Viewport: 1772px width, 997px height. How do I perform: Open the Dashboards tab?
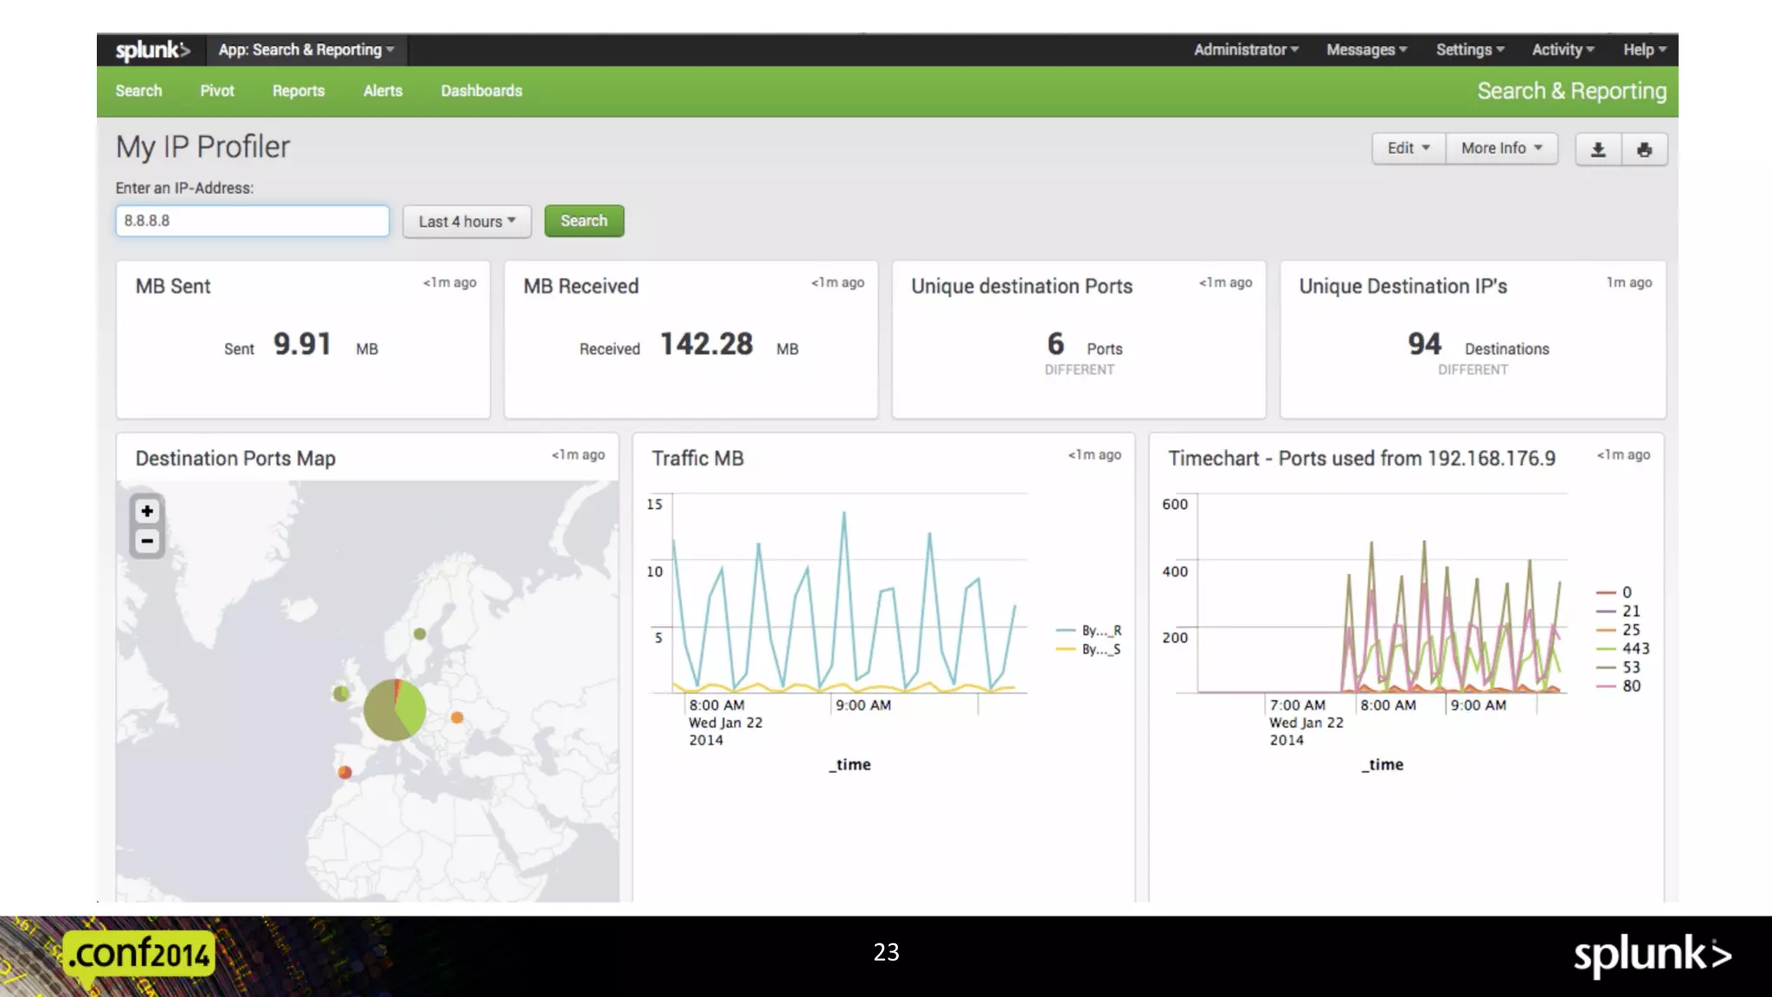[481, 91]
